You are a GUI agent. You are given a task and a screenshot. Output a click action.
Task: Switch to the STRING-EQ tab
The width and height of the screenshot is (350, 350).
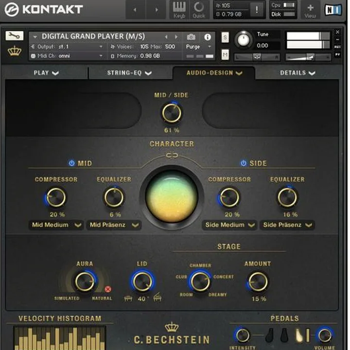[129, 73]
